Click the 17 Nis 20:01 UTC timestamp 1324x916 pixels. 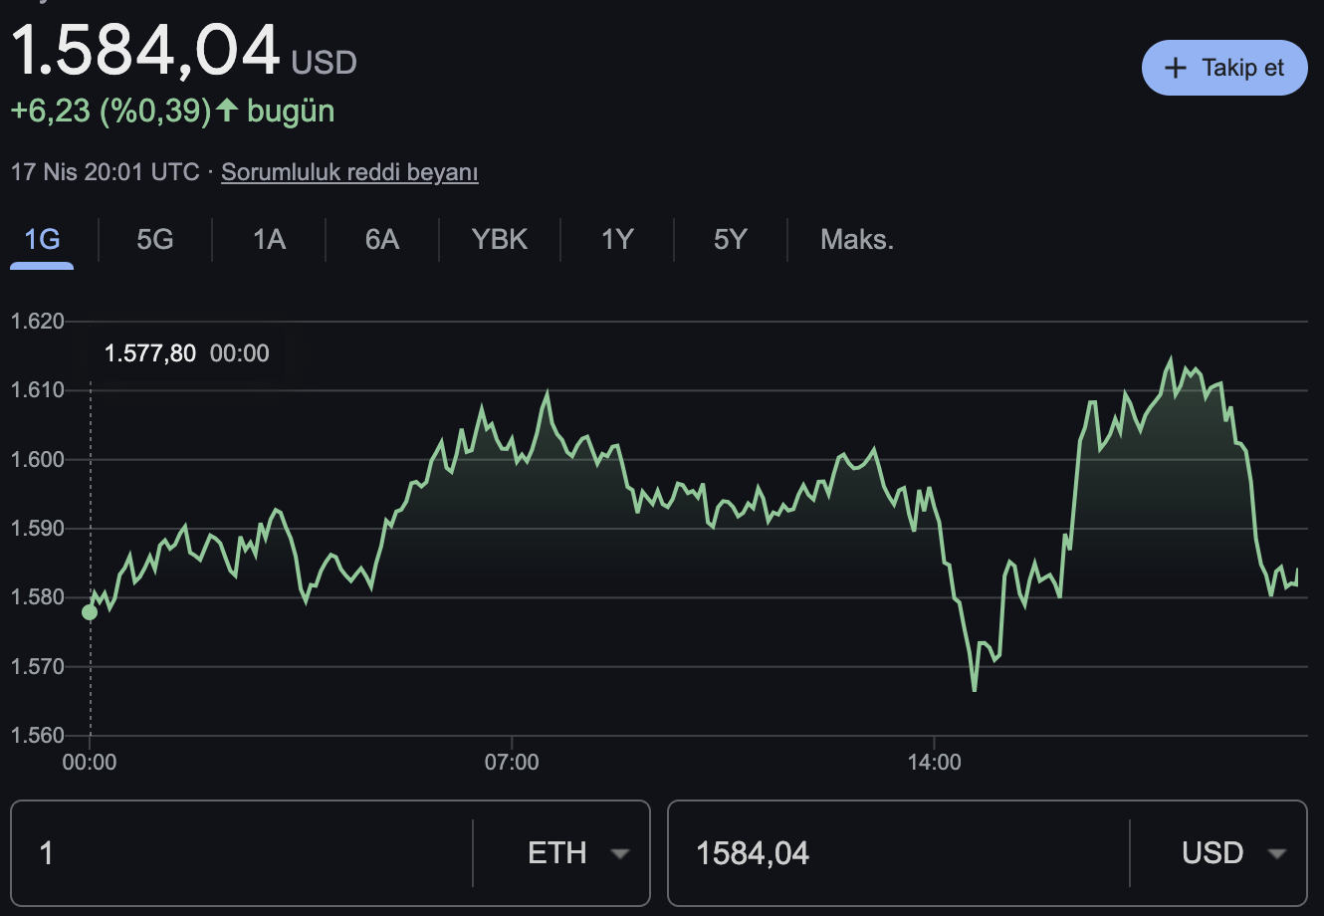pyautogui.click(x=105, y=172)
